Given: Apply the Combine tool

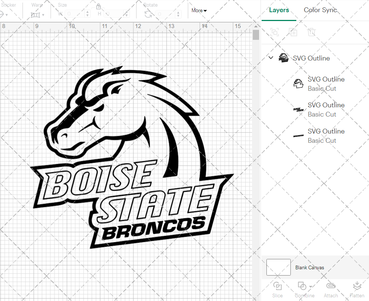Looking at the screenshot, I should click(x=303, y=289).
